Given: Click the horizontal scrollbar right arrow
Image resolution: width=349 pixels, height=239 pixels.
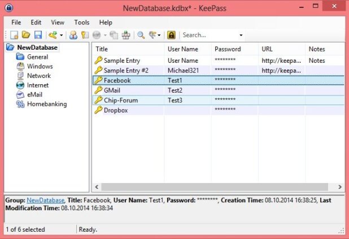Looking at the screenshot, I should click(340, 186).
